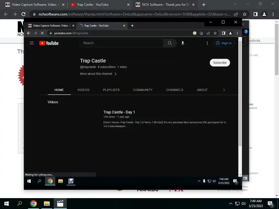This screenshot has width=279, height=209.
Task: Click the YouTube search magnifier button
Action: click(x=170, y=43)
